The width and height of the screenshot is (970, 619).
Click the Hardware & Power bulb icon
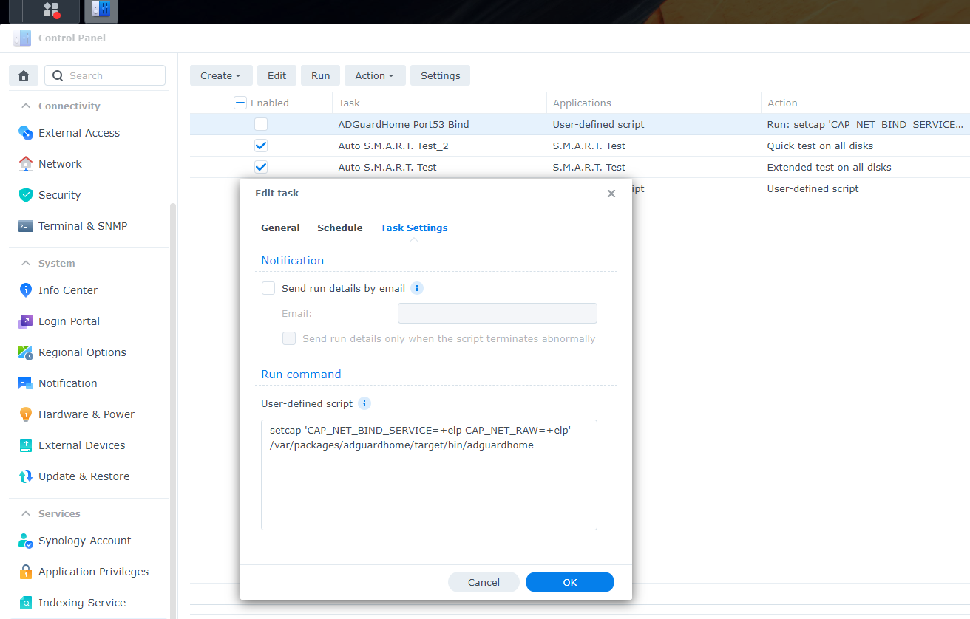click(x=26, y=414)
